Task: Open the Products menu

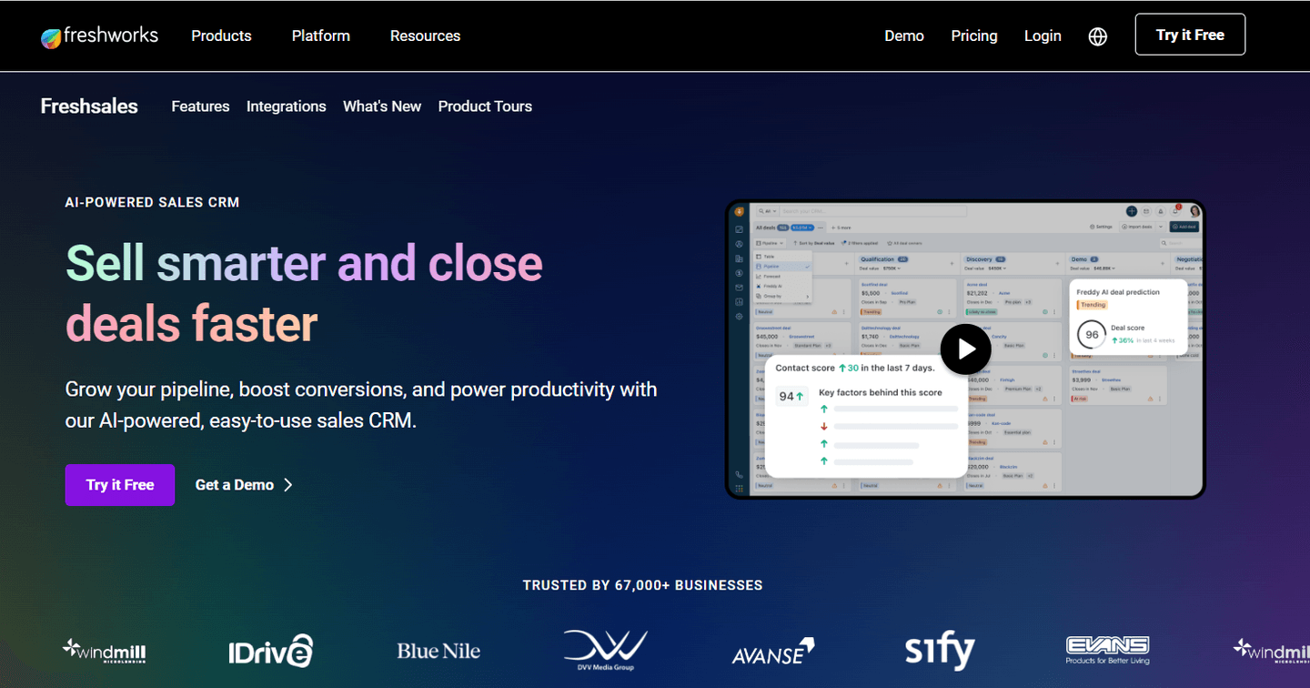Action: coord(221,36)
